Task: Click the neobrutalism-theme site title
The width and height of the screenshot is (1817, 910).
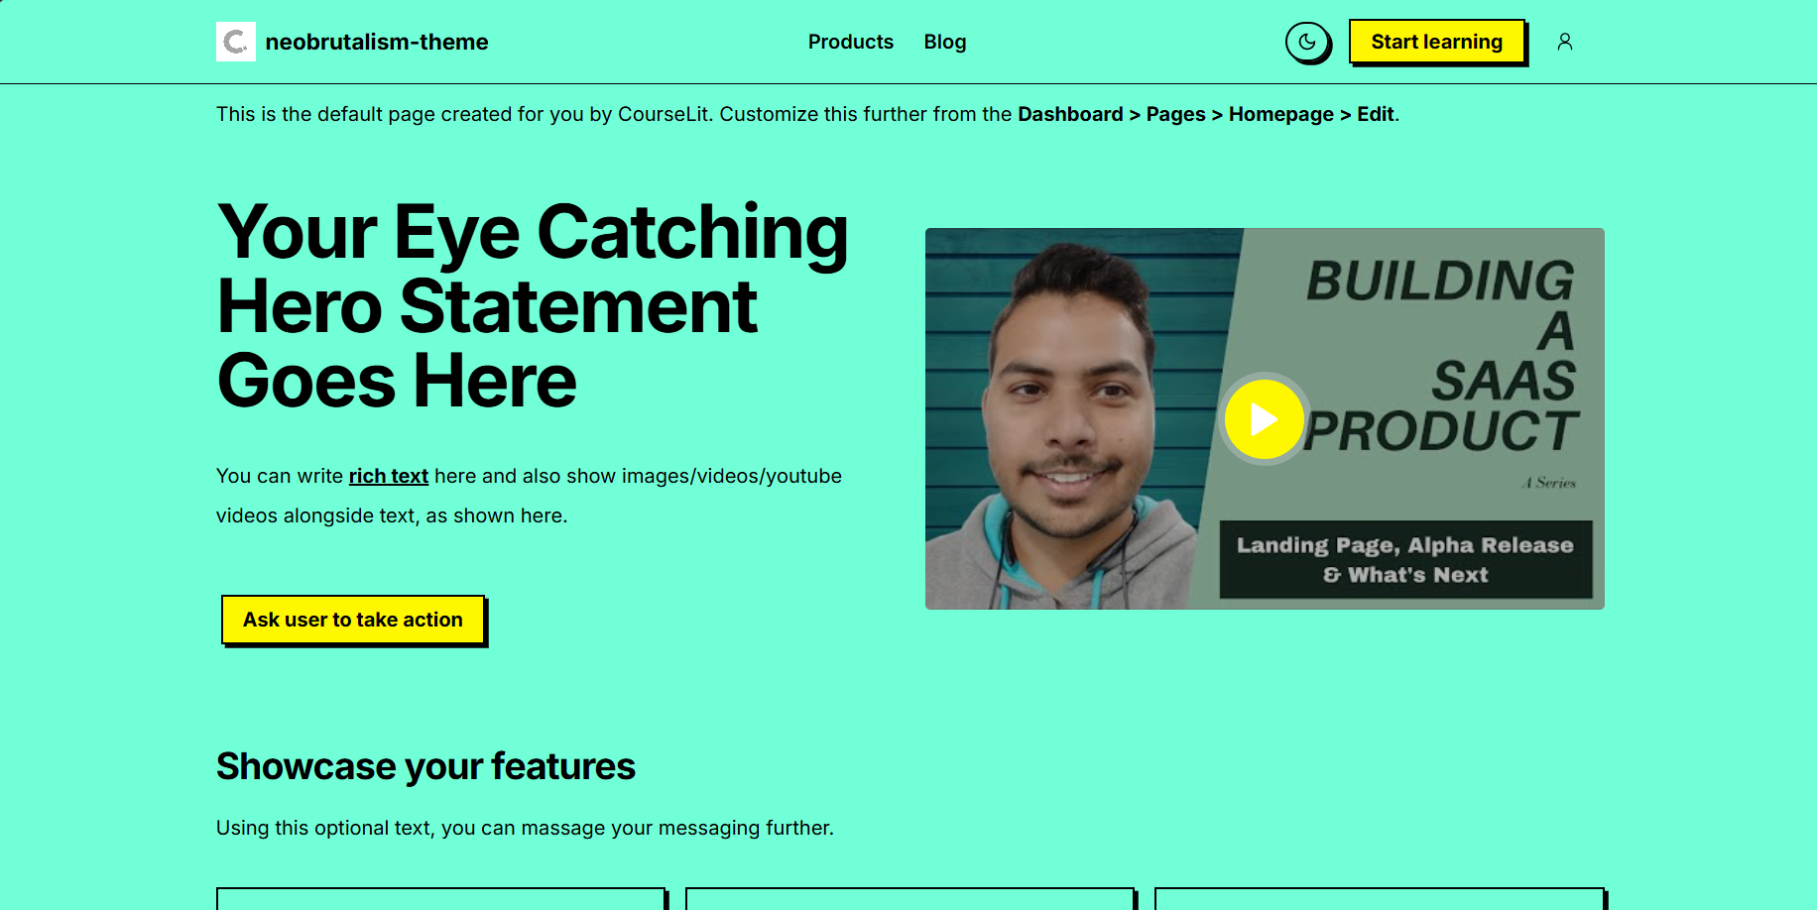Action: click(x=377, y=42)
